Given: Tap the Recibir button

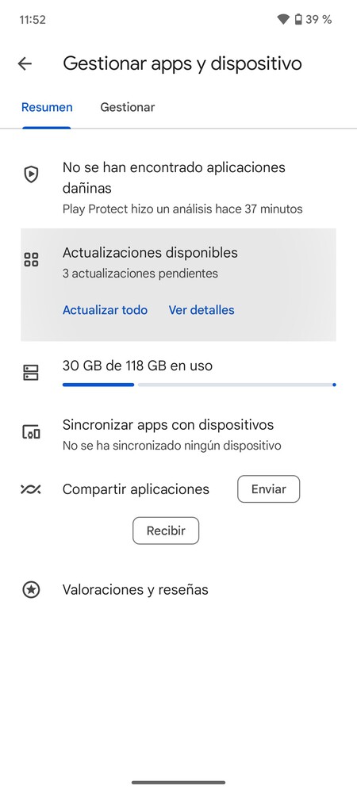Looking at the screenshot, I should [166, 531].
